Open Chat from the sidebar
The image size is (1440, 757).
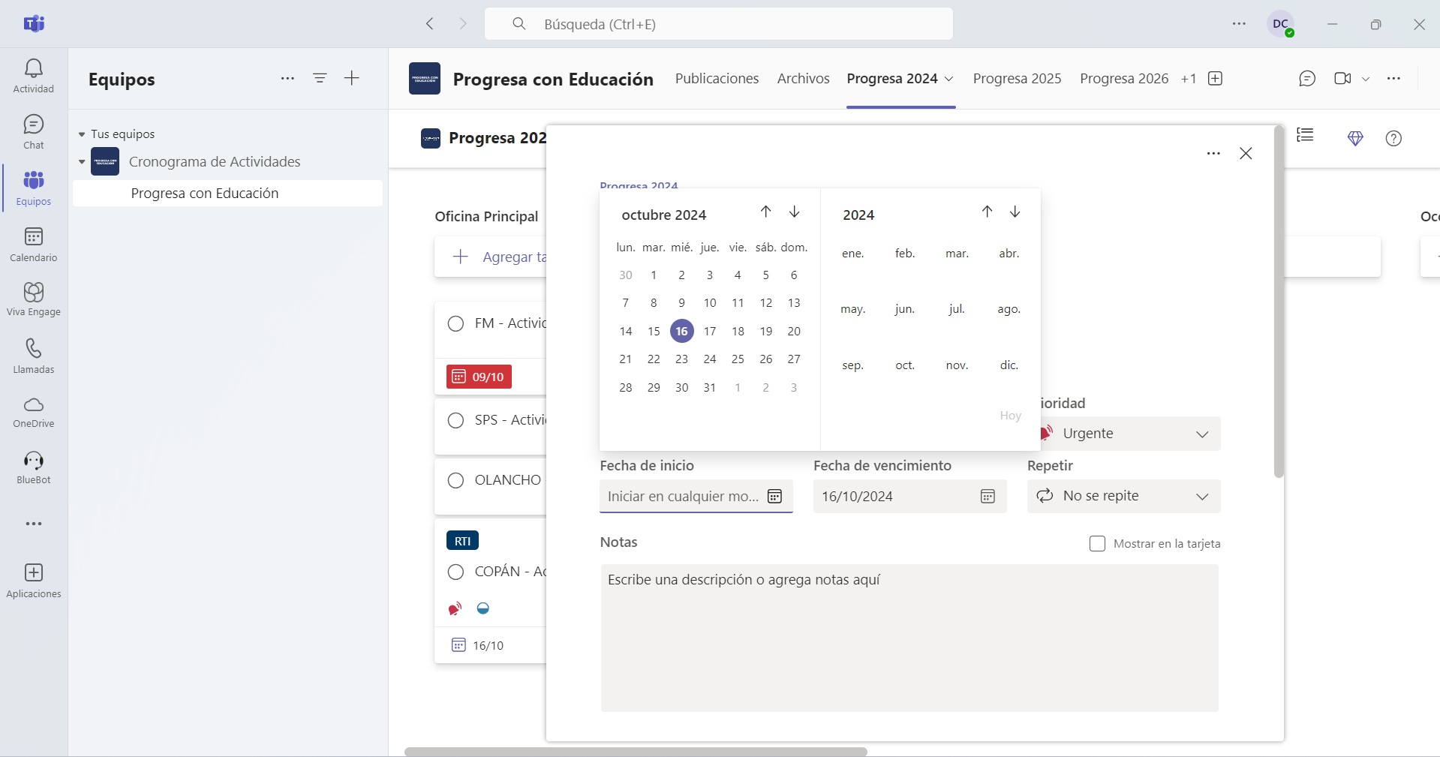[34, 132]
